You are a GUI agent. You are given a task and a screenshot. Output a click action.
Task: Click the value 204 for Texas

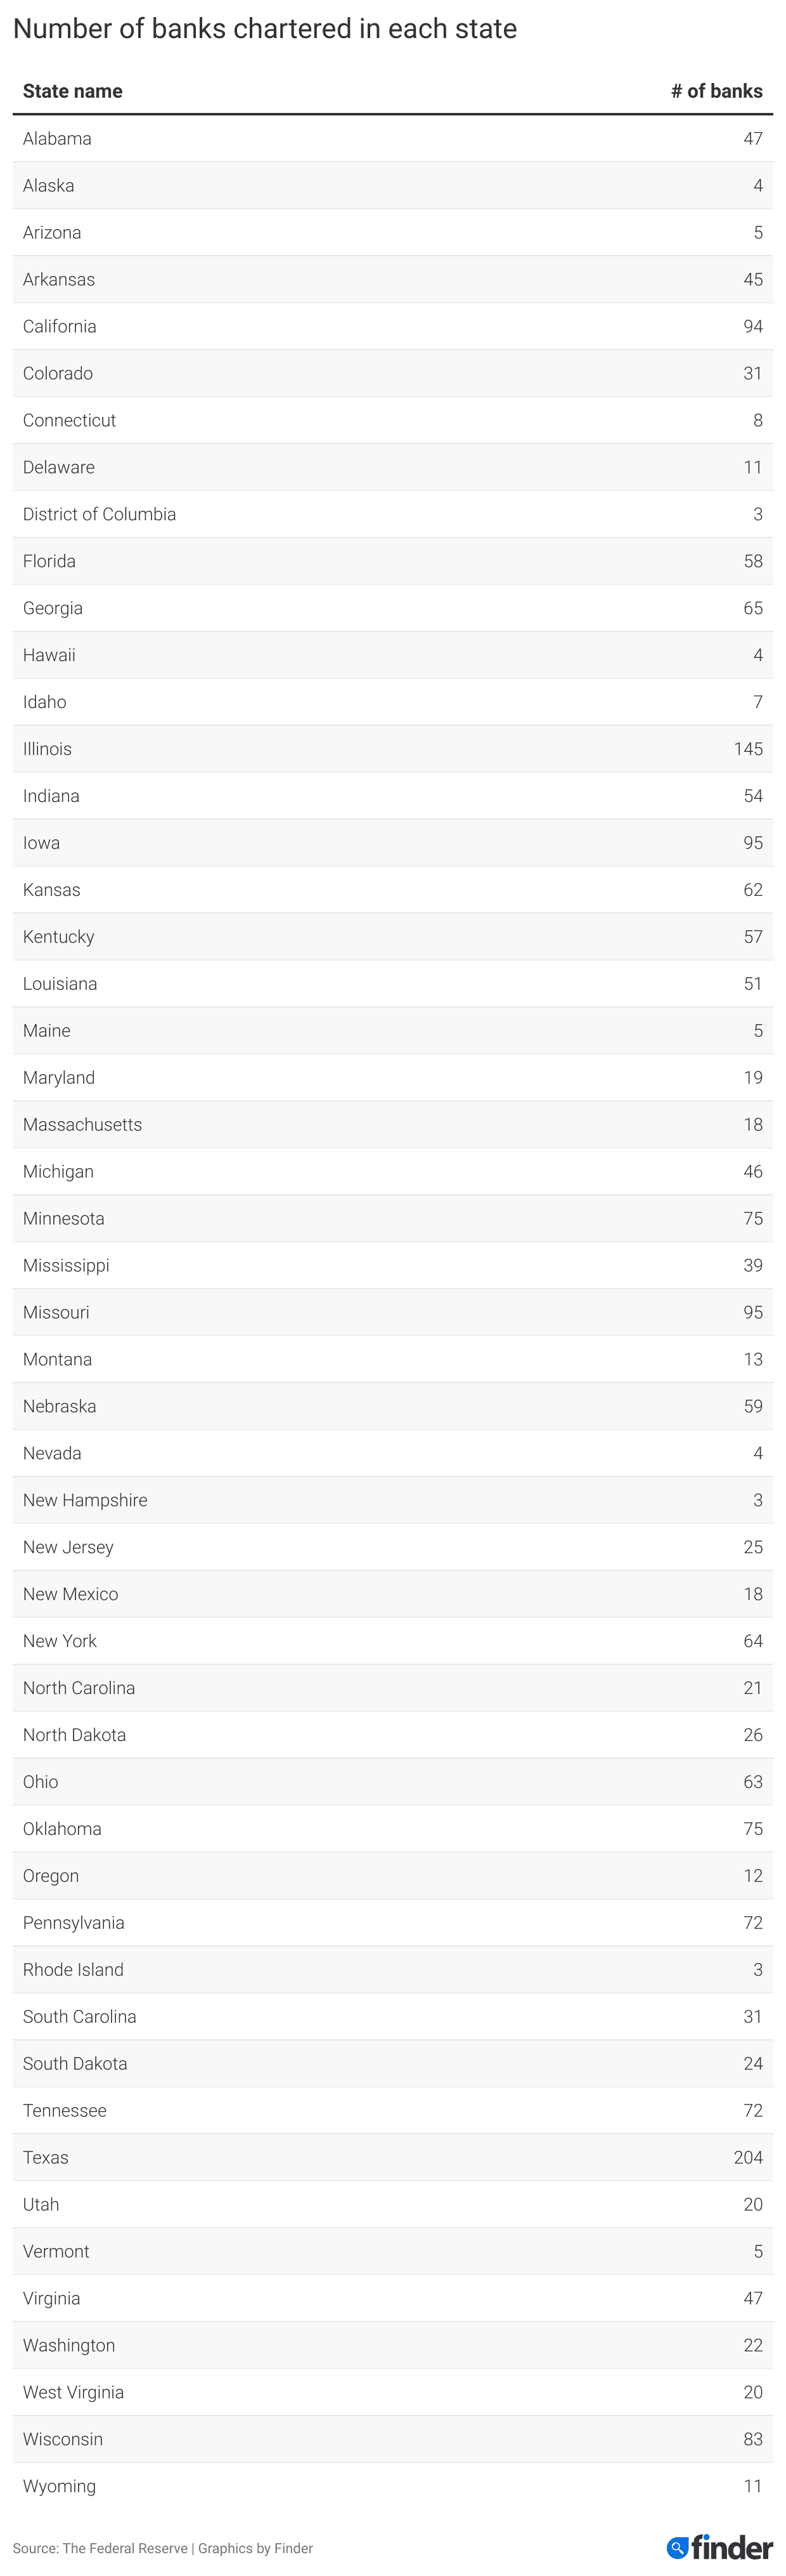pyautogui.click(x=748, y=2157)
